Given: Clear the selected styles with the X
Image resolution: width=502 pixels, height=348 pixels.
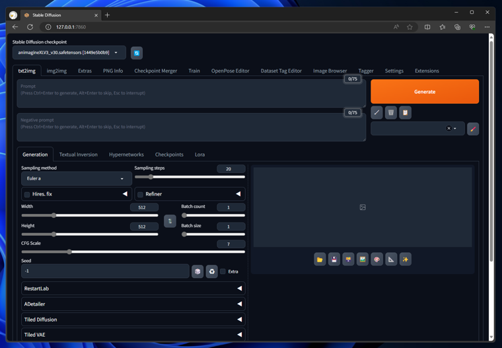Looking at the screenshot, I should (448, 128).
